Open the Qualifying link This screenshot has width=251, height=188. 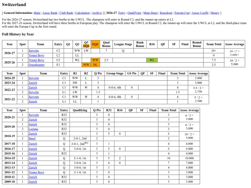pos(134,13)
